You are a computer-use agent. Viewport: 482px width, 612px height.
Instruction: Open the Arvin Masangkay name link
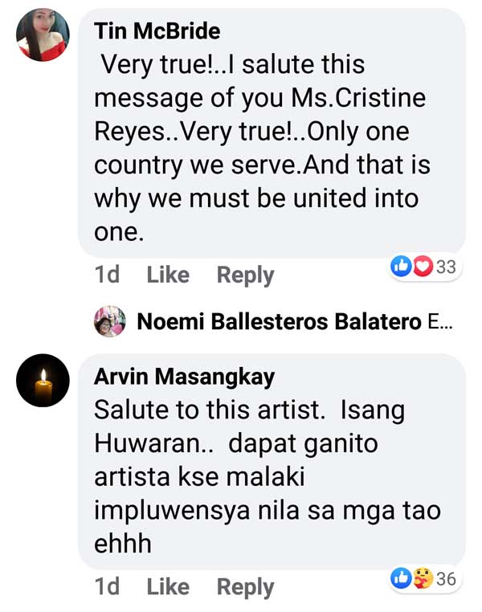pos(185,377)
